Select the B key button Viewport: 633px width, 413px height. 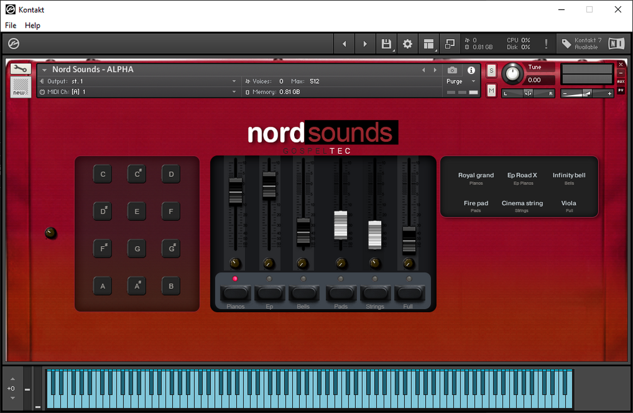coord(171,286)
